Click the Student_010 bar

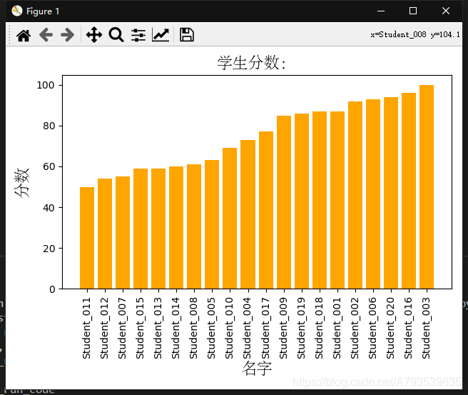click(230, 219)
